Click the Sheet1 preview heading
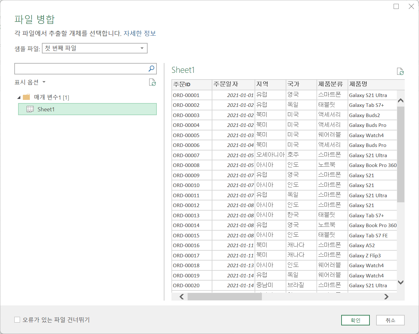 [183, 70]
